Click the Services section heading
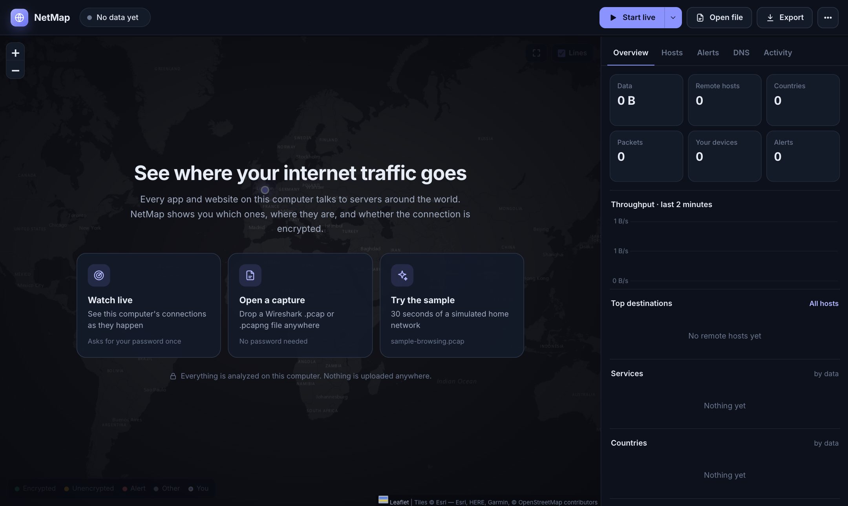The image size is (848, 506). pos(627,373)
